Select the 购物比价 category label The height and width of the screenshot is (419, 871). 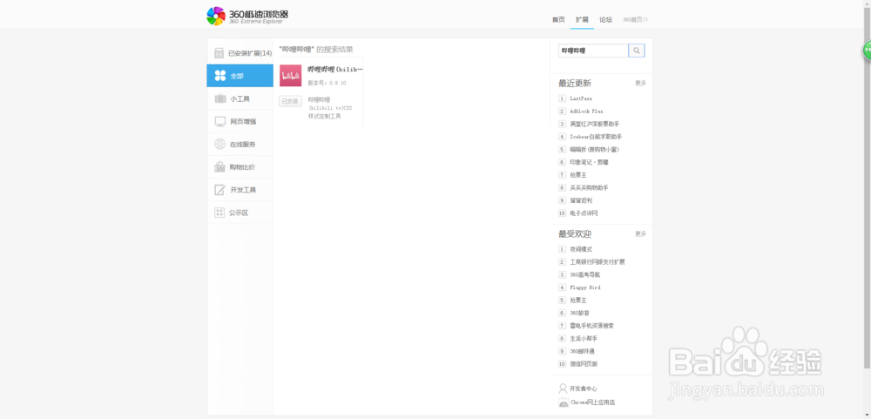coord(243,167)
